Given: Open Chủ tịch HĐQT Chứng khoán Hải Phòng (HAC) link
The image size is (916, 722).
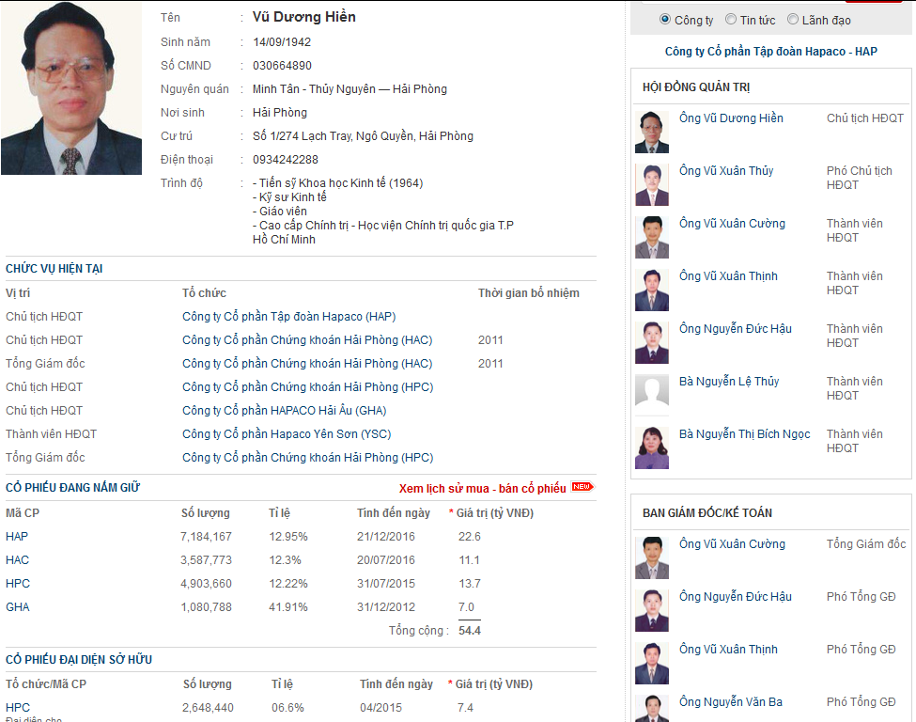Looking at the screenshot, I should pyautogui.click(x=307, y=339).
